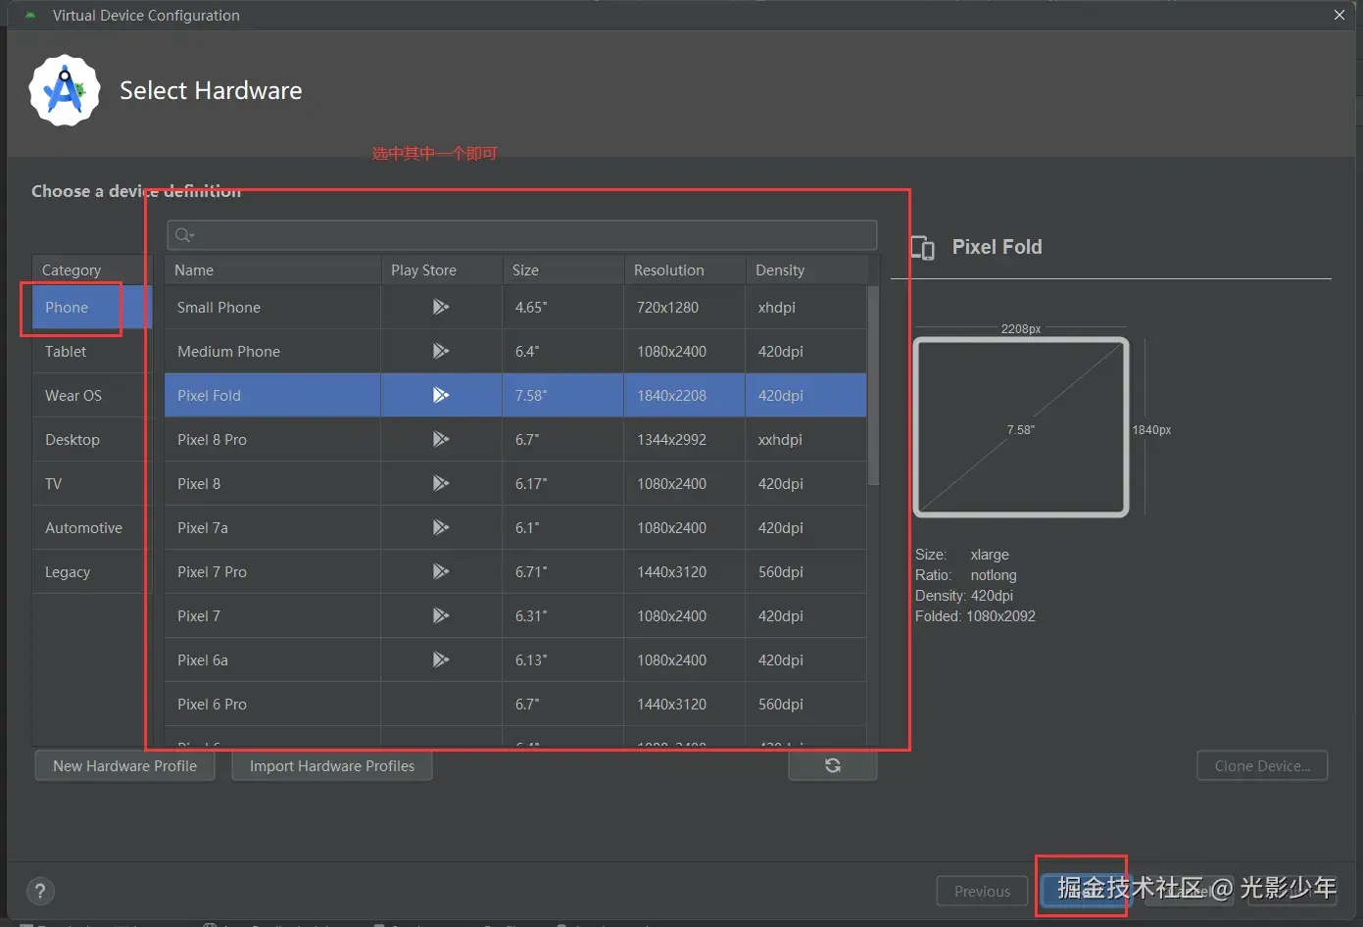Click the Play Store icon for Medium Phone
The width and height of the screenshot is (1363, 927).
[x=441, y=351]
